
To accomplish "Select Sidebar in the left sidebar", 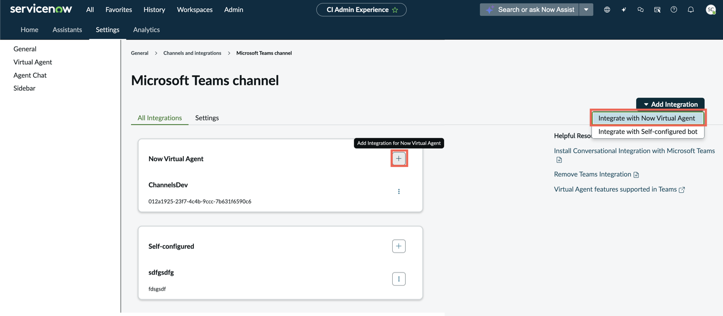I will [x=24, y=88].
